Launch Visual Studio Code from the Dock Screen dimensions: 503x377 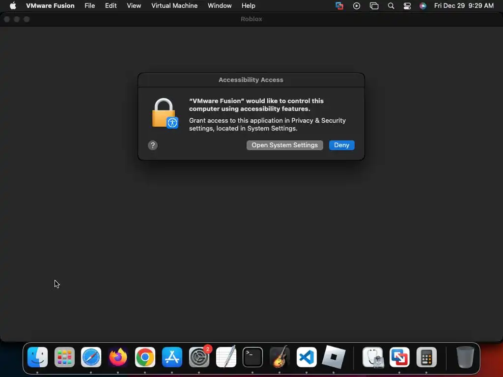307,357
